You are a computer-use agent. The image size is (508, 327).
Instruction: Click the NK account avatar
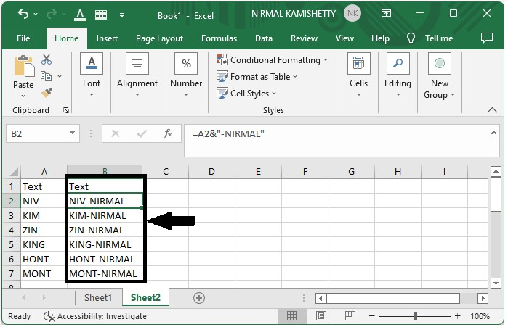tap(352, 13)
